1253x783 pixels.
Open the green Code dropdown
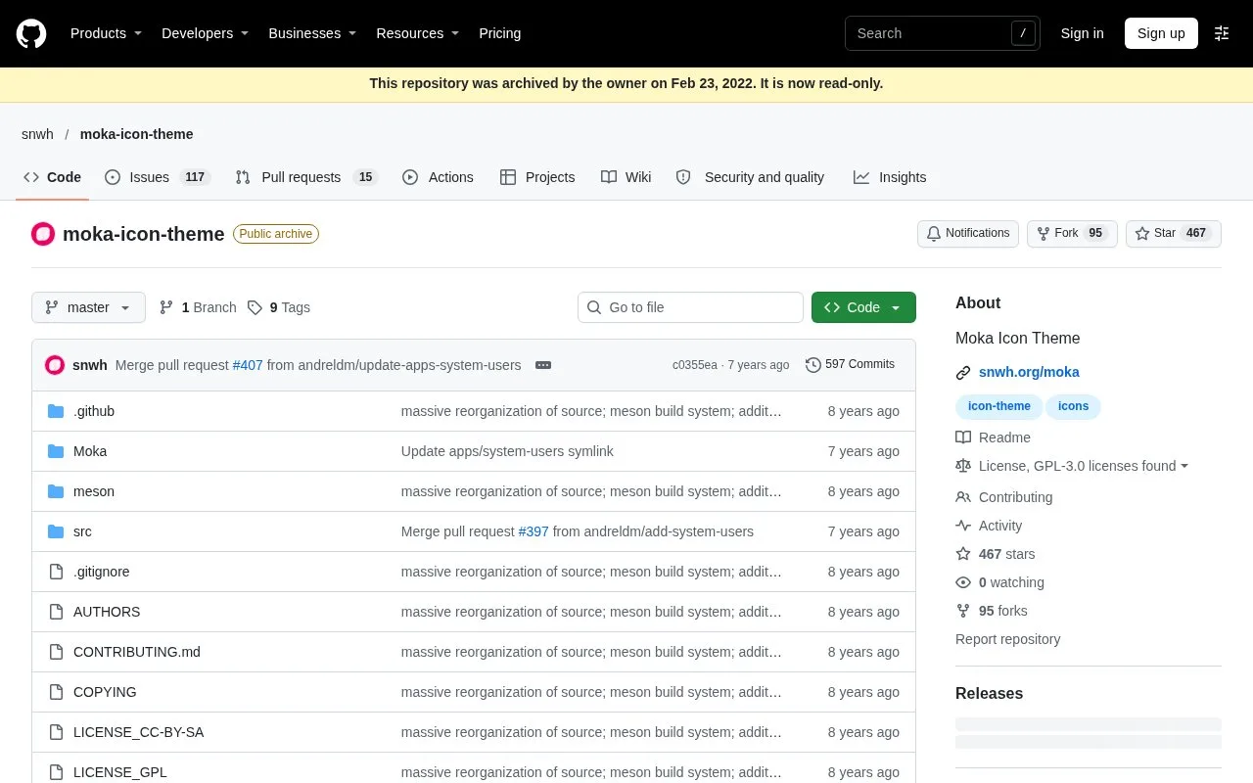click(863, 307)
